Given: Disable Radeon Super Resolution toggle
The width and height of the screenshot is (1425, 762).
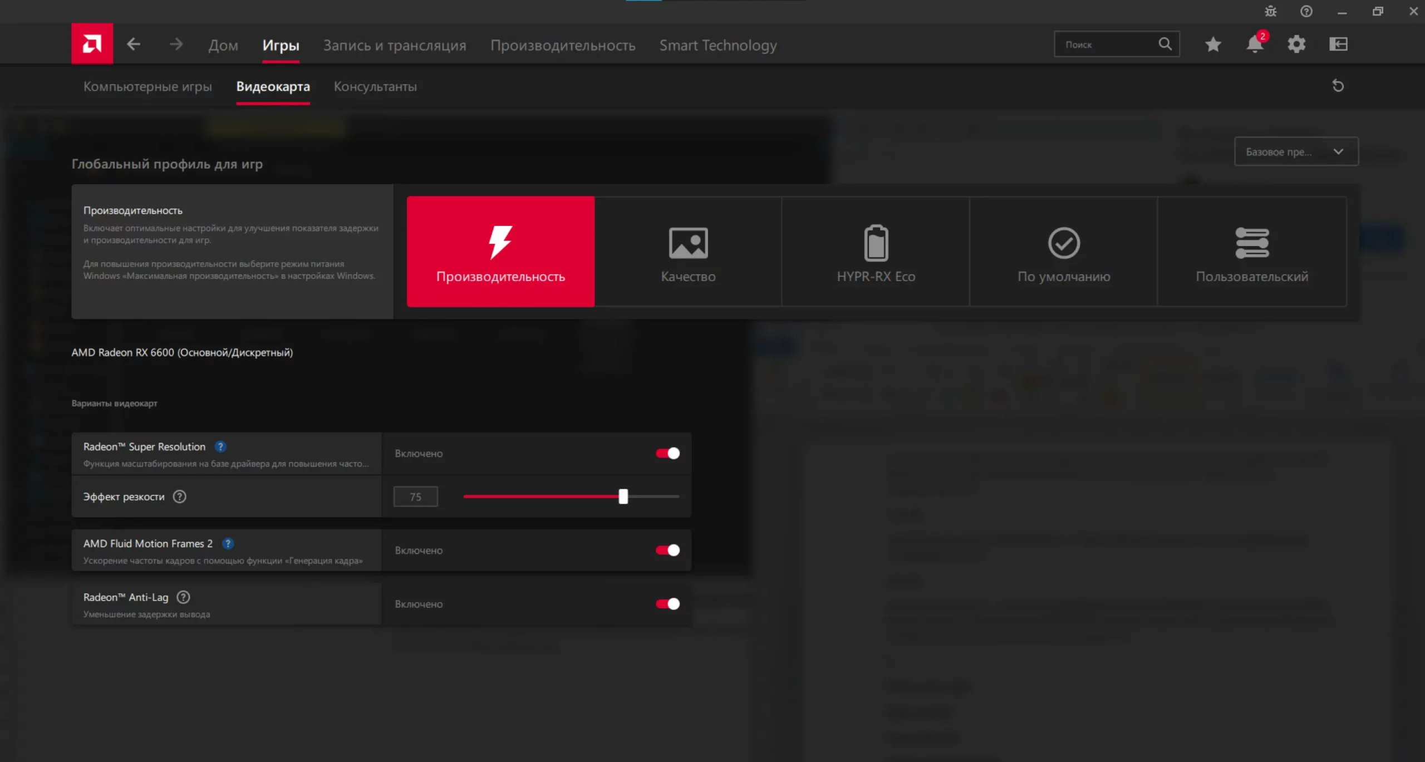Looking at the screenshot, I should click(667, 453).
